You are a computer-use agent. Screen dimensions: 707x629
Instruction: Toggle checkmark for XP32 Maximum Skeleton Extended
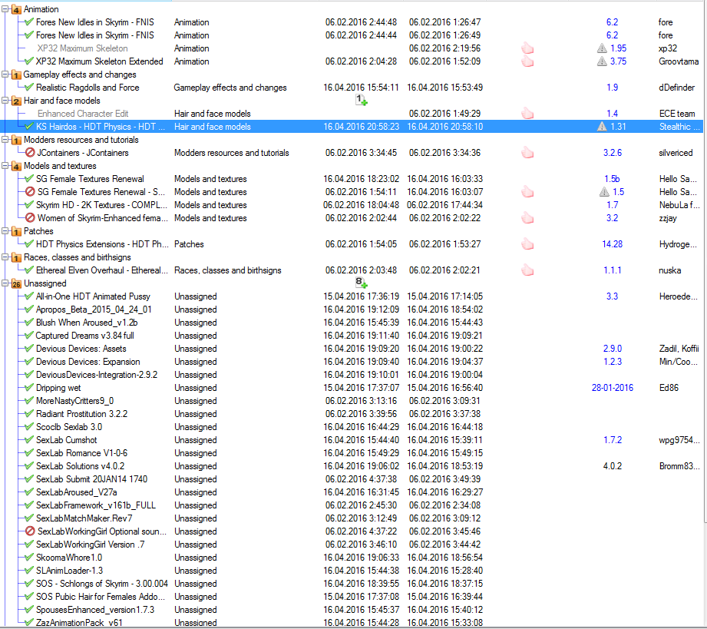pos(29,61)
